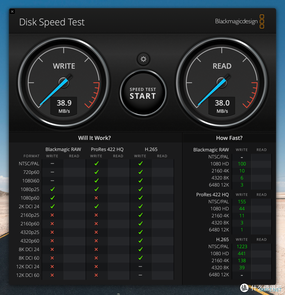The height and width of the screenshot is (295, 285).
Task: Click the Blackmagic RAW write check for 2K DCI 24
Action: tap(52, 206)
